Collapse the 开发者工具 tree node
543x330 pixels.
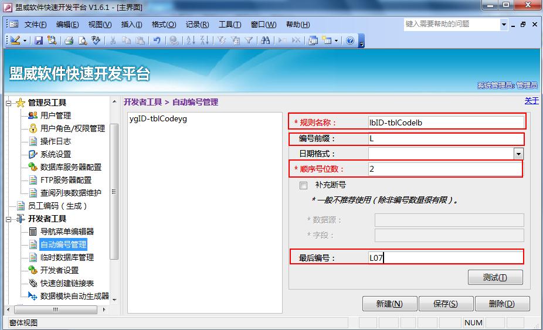click(9, 219)
